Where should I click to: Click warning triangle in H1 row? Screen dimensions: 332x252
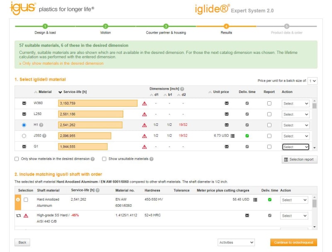(144, 125)
